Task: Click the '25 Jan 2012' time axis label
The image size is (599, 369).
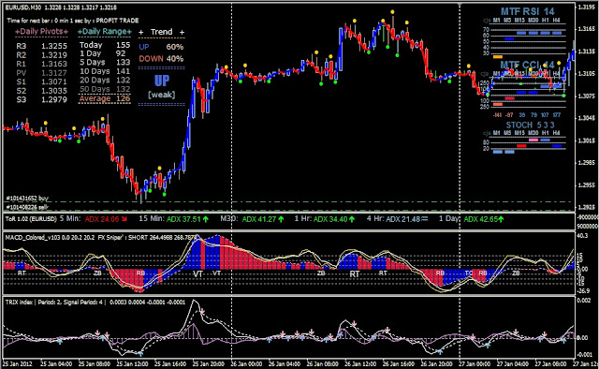Action: tap(18, 363)
